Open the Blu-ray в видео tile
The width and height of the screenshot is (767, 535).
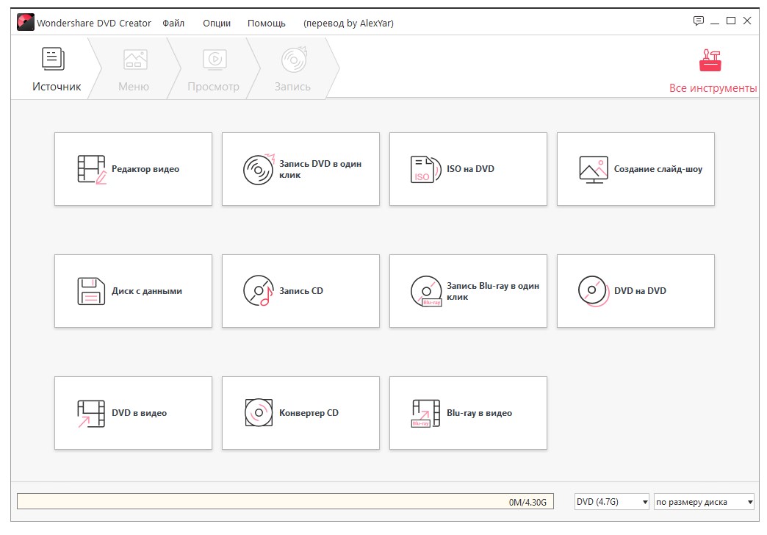tap(468, 412)
